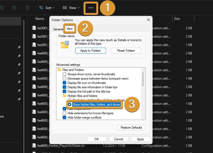The width and height of the screenshot is (213, 153).
Task: Expand the View dropdown in the toolbar
Action: [x=71, y=8]
